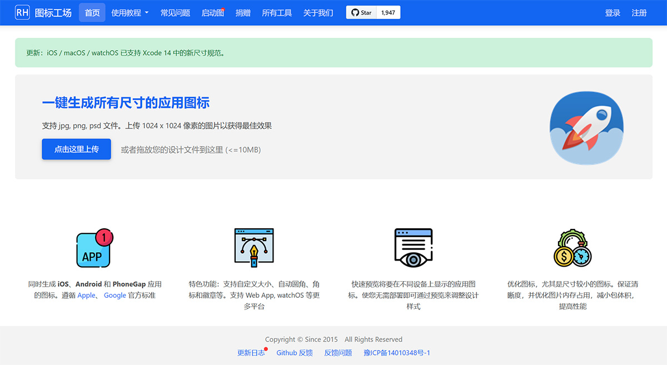
Task: Click the 更新日志 footer link
Action: coord(251,352)
